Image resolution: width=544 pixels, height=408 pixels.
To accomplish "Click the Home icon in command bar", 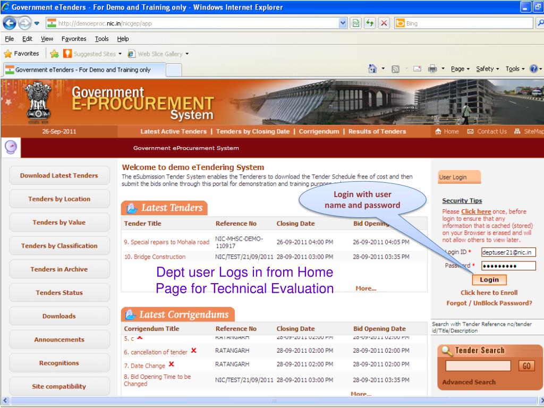I will (372, 69).
